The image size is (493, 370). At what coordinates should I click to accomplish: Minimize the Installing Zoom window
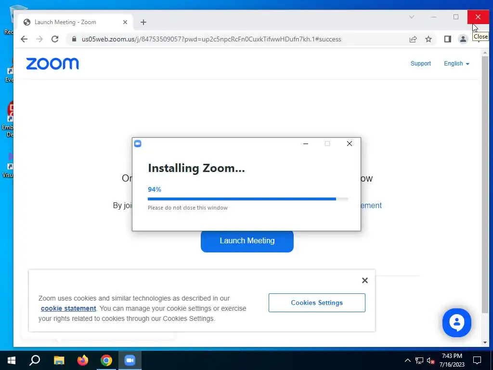[x=306, y=144]
